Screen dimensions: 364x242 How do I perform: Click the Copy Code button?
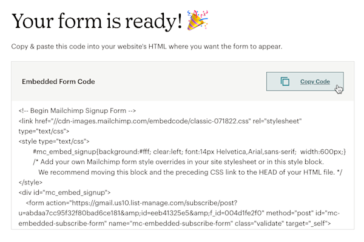pyautogui.click(x=305, y=81)
